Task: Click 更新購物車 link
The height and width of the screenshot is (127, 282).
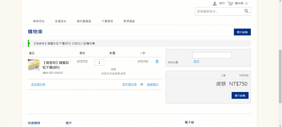Action: (x=129, y=84)
